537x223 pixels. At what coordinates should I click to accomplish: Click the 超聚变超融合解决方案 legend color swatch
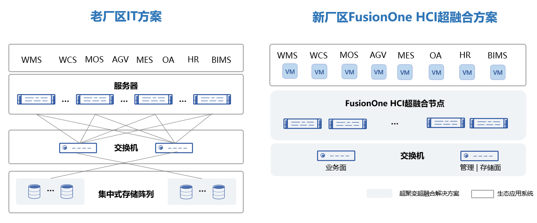(x=379, y=194)
